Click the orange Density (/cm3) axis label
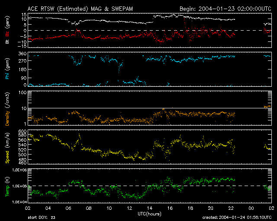 (x=7, y=109)
